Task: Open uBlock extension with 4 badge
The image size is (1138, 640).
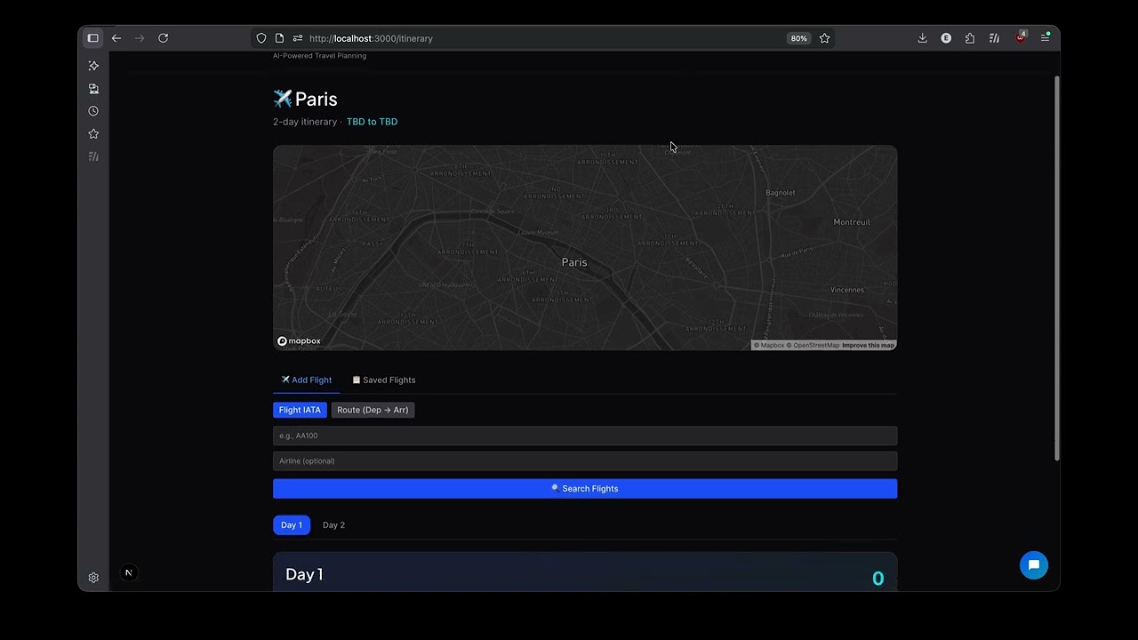Action: [x=1021, y=37]
